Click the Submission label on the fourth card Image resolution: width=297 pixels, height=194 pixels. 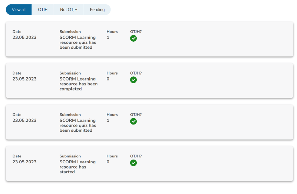click(x=70, y=156)
